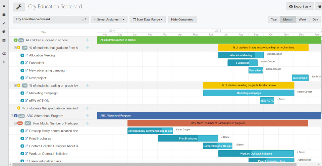Open external link icon for Allocation Meeting
The height and width of the screenshot is (166, 322).
pos(26,55)
